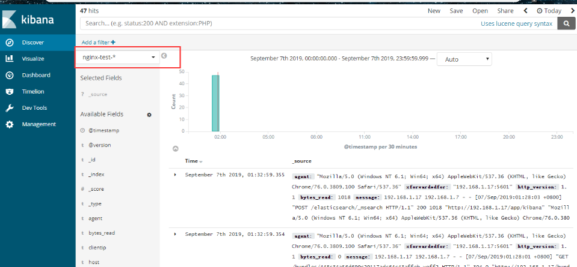
Task: Click the # type icon for _score
Action: coord(82,189)
